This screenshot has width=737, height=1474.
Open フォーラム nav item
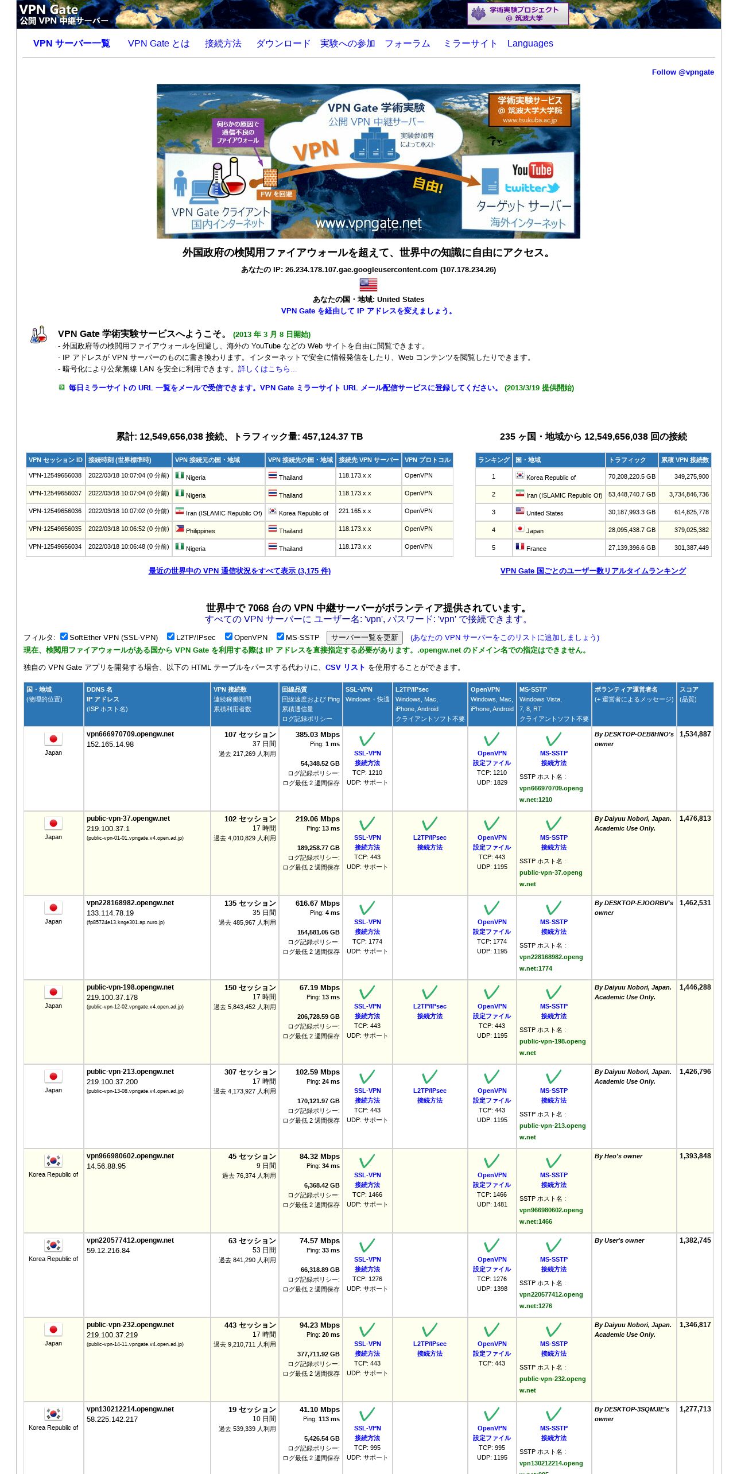click(x=408, y=44)
